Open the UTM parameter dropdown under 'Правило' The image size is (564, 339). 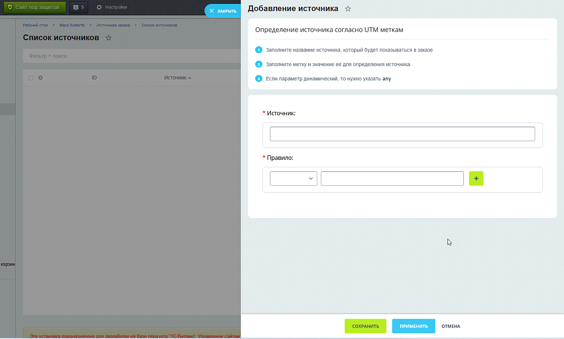[293, 178]
